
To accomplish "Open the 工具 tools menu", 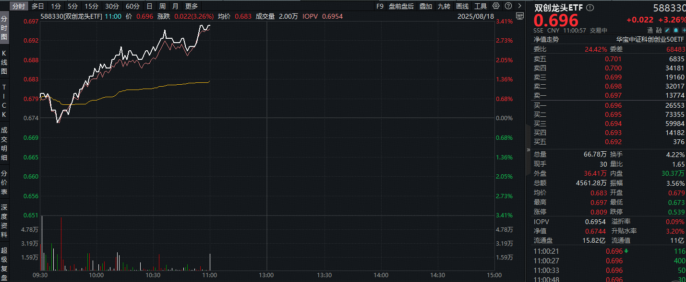I will (481, 6).
